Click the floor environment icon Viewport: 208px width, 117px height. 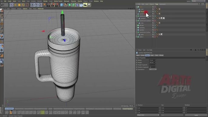click(81, 5)
